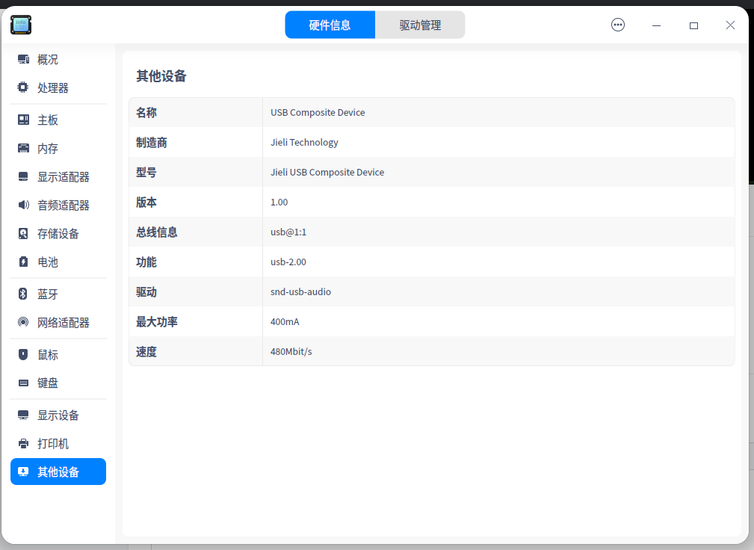This screenshot has width=754, height=550.
Task: Open the 键盘 sidebar label
Action: click(48, 383)
